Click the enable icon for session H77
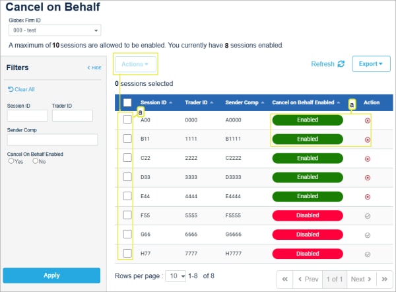This screenshot has width=396, height=292. click(368, 254)
